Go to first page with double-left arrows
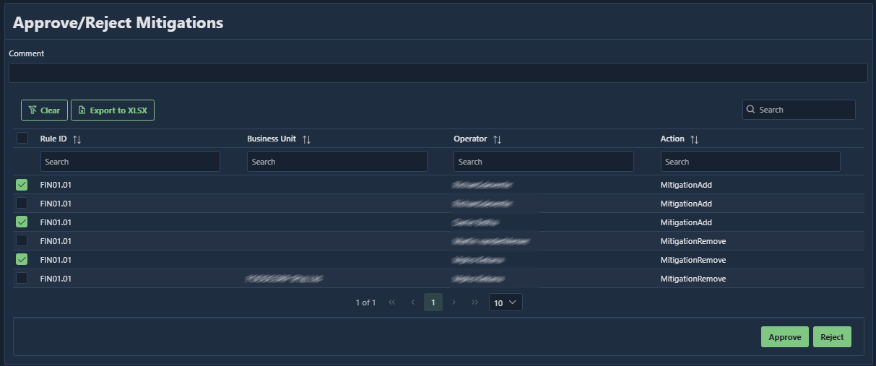 tap(392, 302)
